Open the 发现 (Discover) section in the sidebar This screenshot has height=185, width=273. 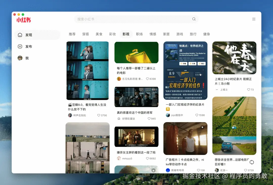tap(29, 35)
